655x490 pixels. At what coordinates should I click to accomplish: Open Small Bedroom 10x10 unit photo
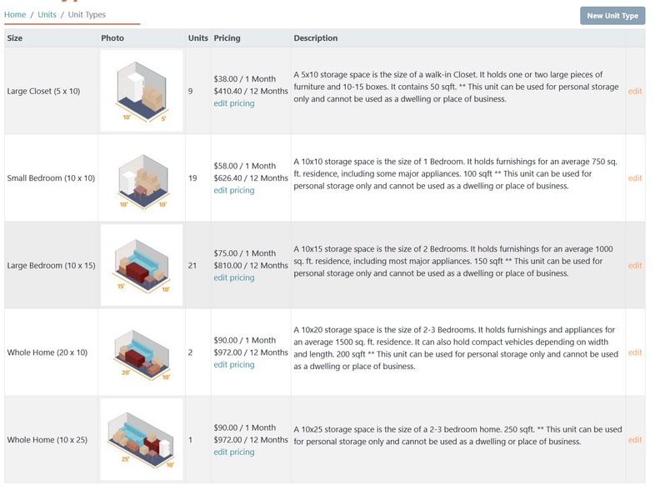coord(142,178)
